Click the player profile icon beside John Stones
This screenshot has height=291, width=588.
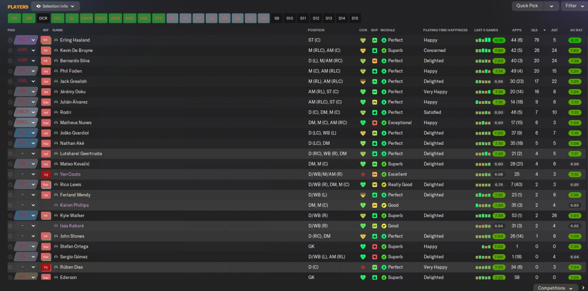[x=56, y=236]
